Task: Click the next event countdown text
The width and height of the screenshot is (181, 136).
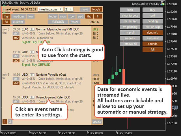Action: click(x=21, y=9)
